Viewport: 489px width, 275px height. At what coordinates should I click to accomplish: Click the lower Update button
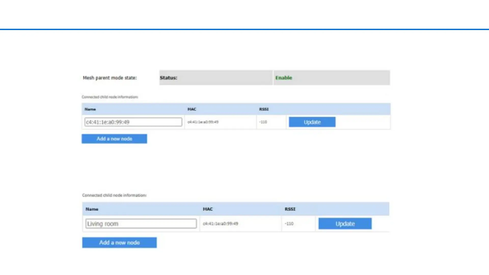345,224
